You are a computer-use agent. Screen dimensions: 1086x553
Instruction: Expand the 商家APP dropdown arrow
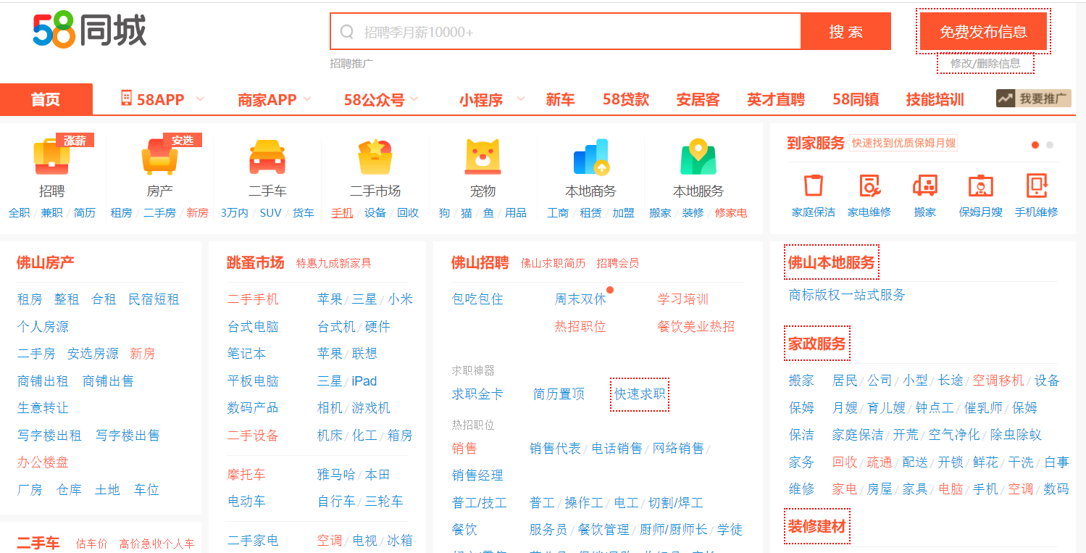point(307,99)
